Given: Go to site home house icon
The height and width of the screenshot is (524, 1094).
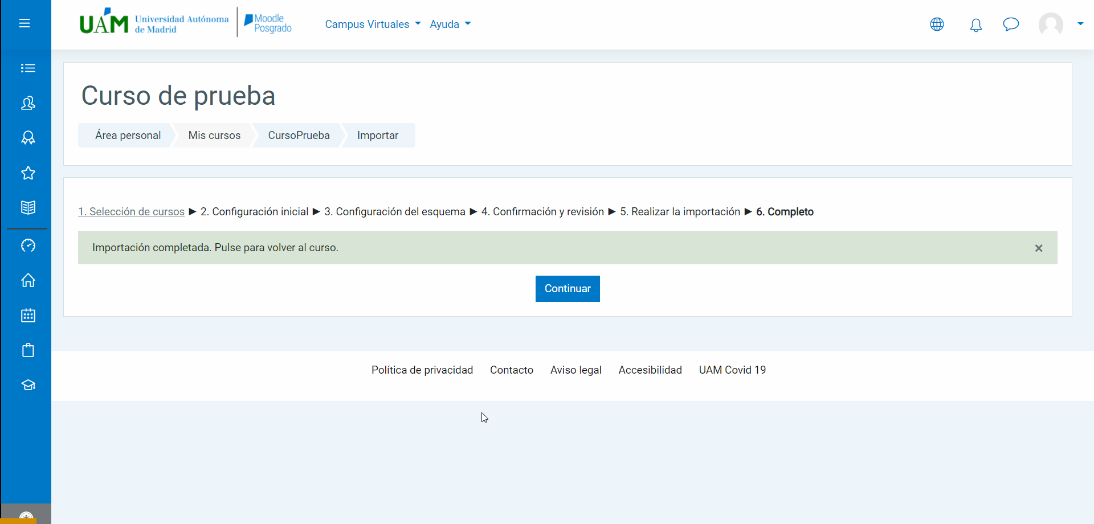Looking at the screenshot, I should [28, 280].
